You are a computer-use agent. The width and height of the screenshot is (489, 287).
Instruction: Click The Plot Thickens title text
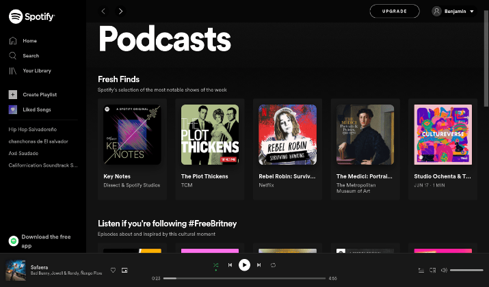[x=204, y=176]
